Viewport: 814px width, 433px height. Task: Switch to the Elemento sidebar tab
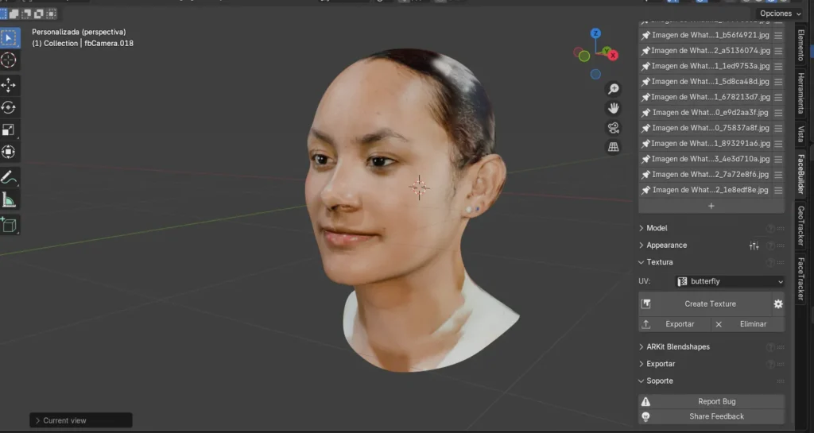coord(800,45)
